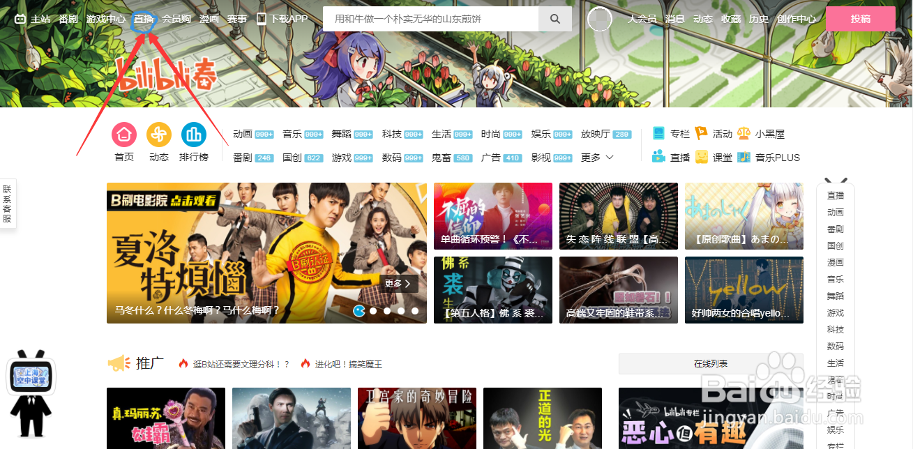Open the 舞蹈 category link
913x449 pixels.
point(352,134)
